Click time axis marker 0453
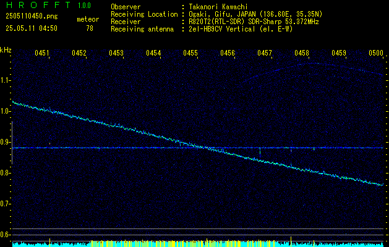Screen dimensions: 389x247 [x=116, y=52]
